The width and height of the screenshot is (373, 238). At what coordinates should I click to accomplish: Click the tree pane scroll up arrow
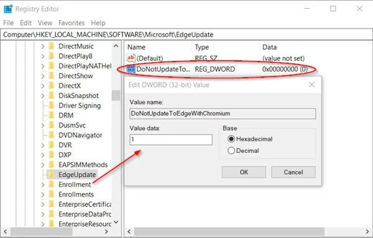(116, 46)
